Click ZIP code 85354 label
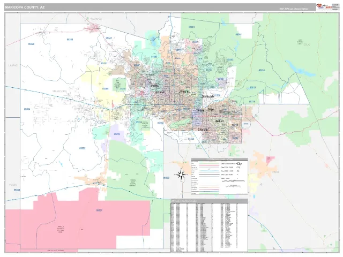 27,109
